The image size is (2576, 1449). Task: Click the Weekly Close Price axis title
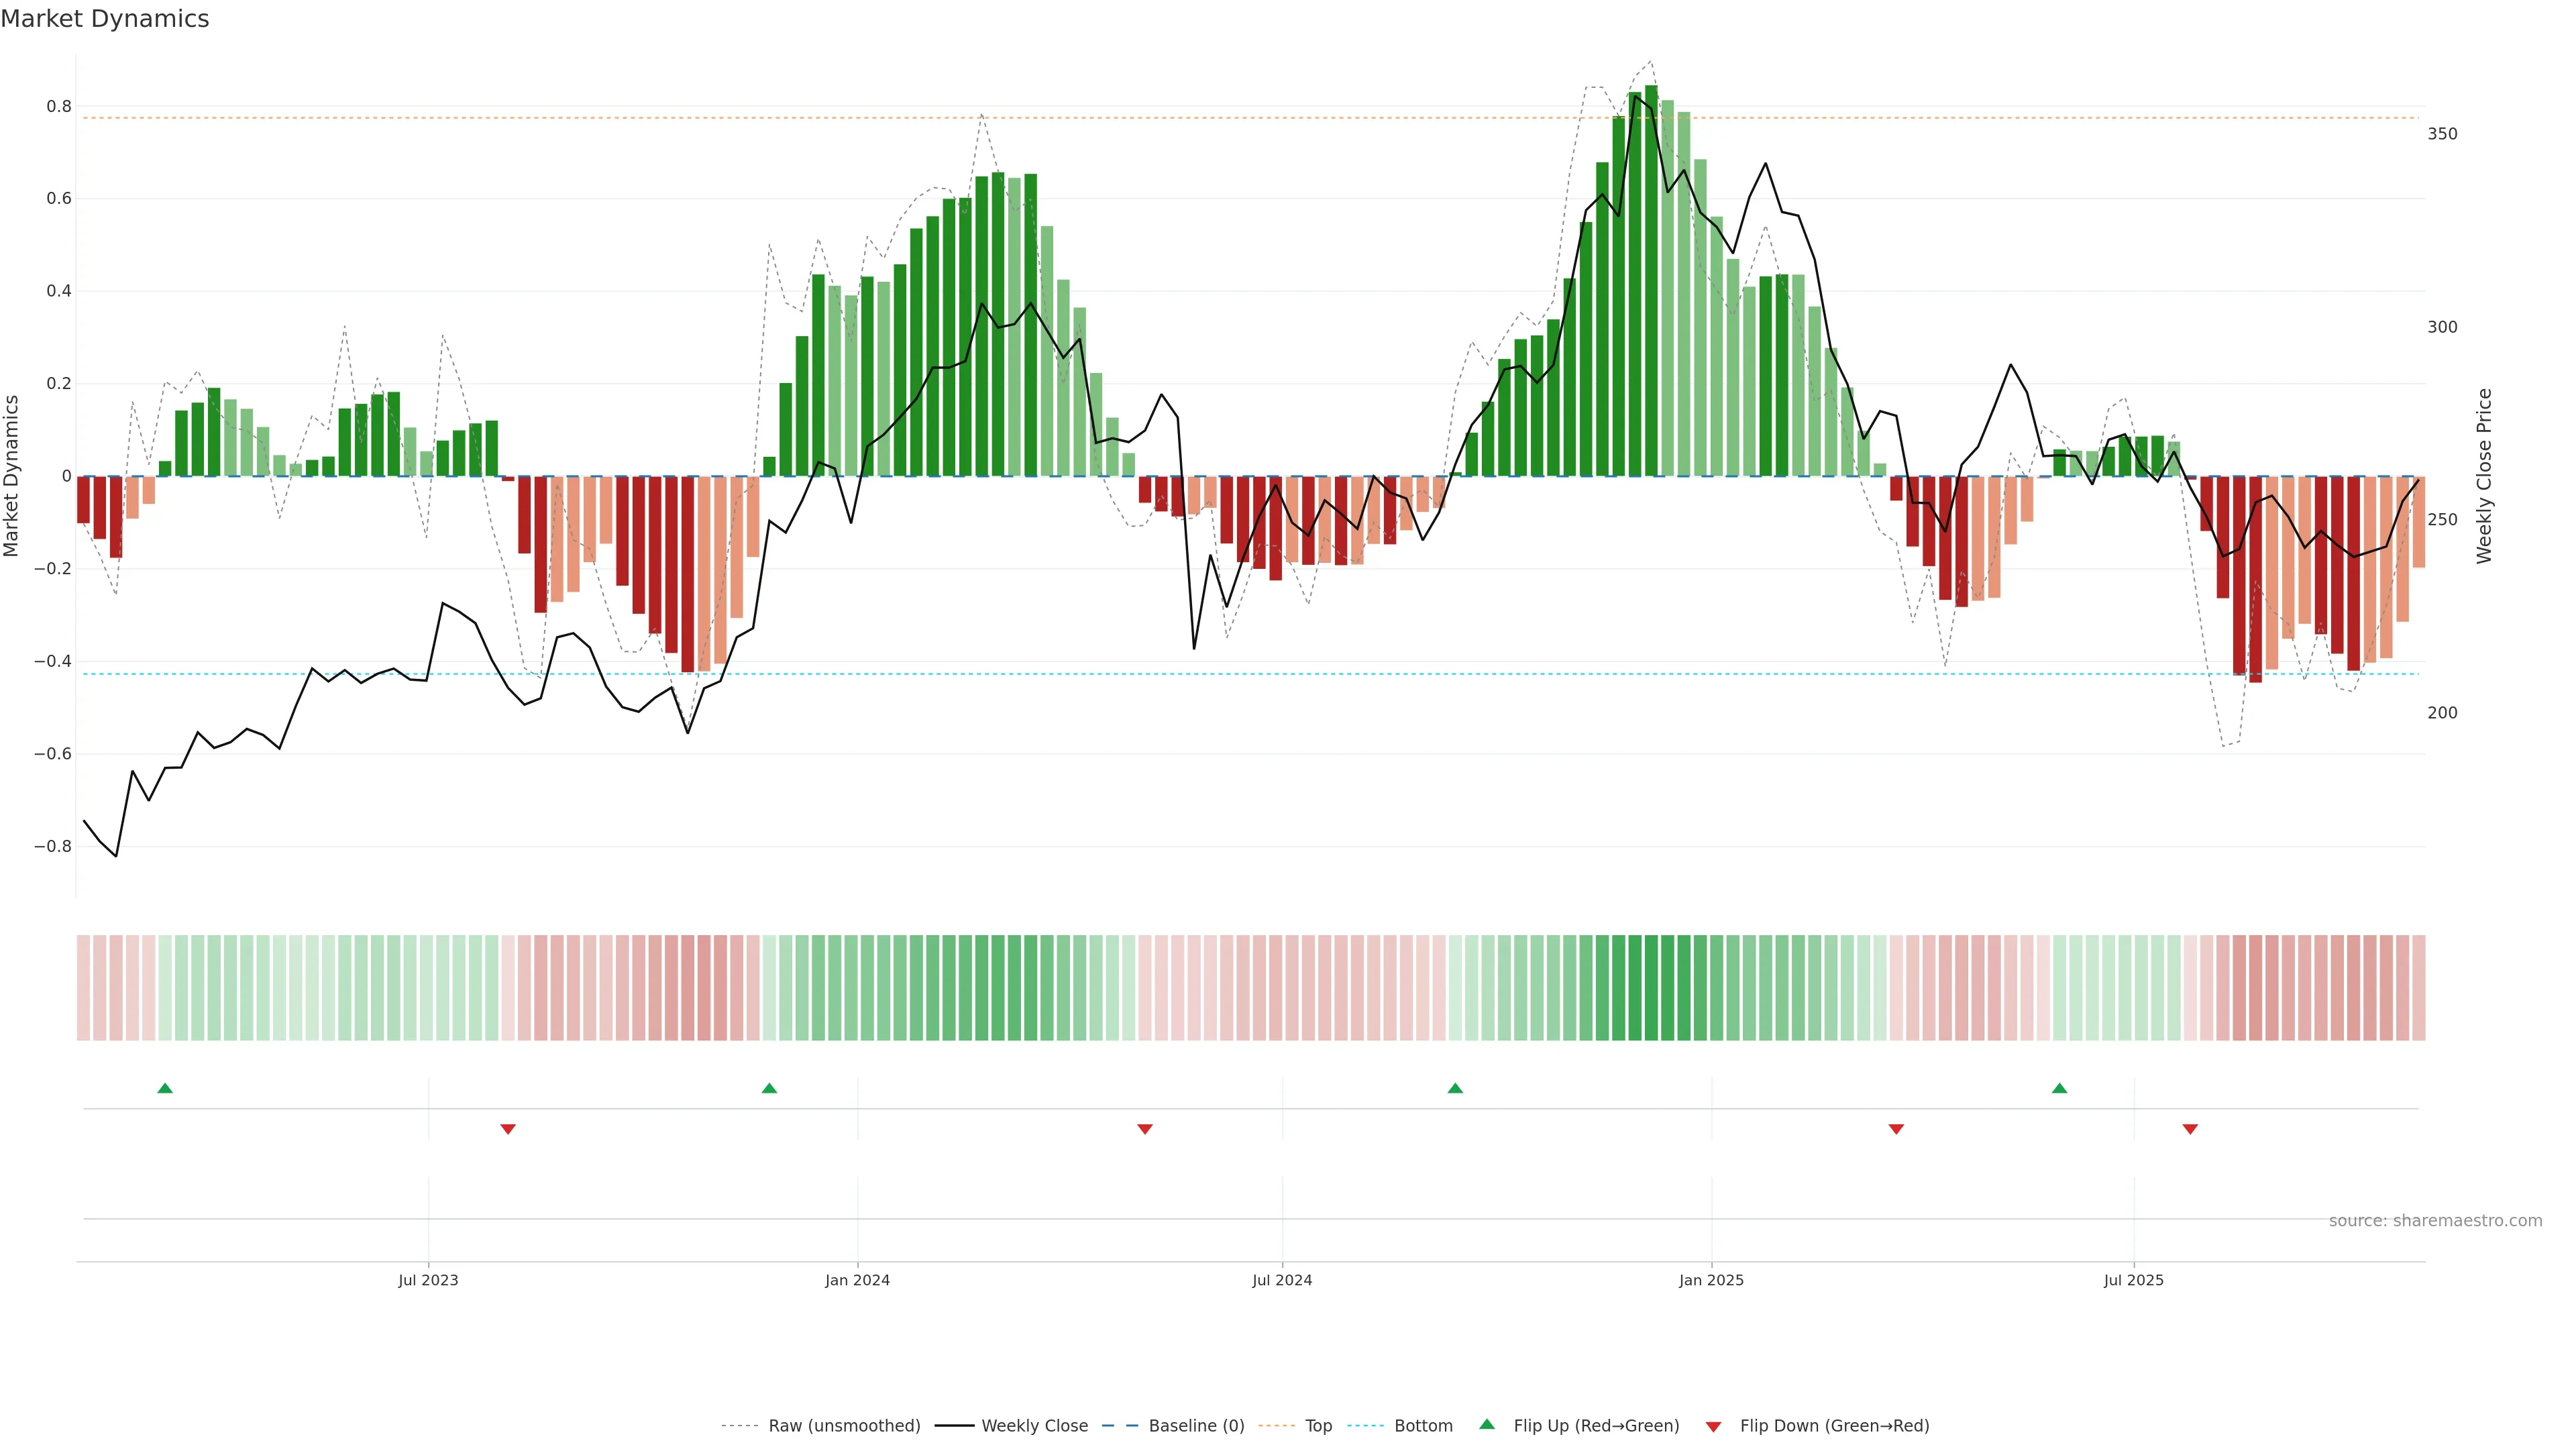coord(2484,476)
